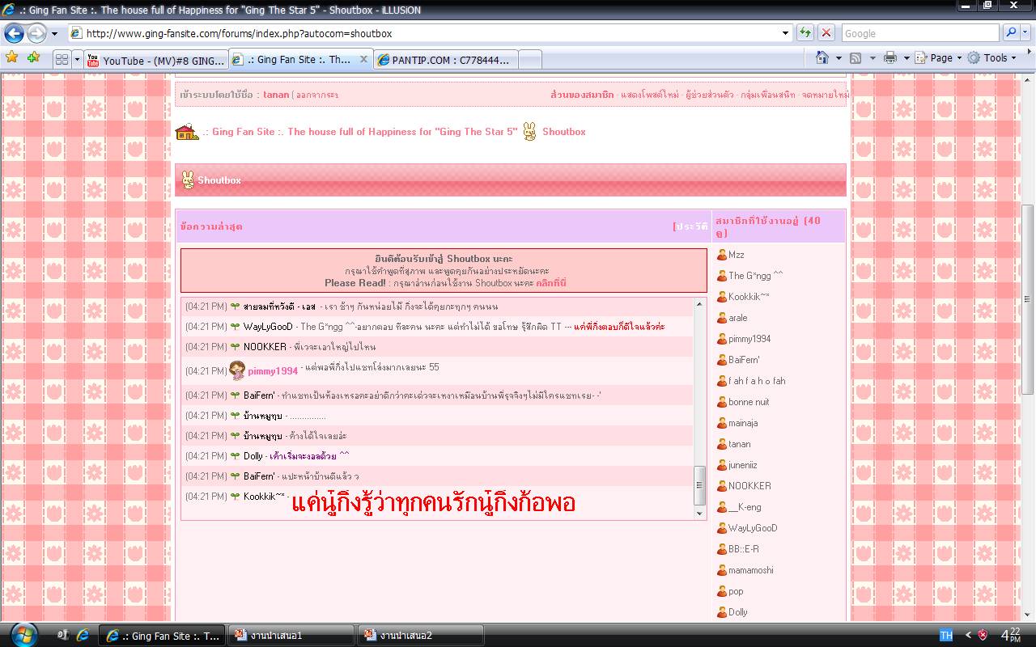Click the user icon next to pop
Screen dimensions: 1036x647
tap(722, 591)
